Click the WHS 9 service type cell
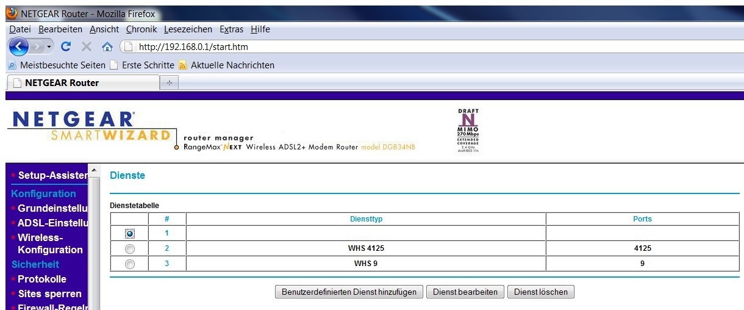 pyautogui.click(x=366, y=264)
